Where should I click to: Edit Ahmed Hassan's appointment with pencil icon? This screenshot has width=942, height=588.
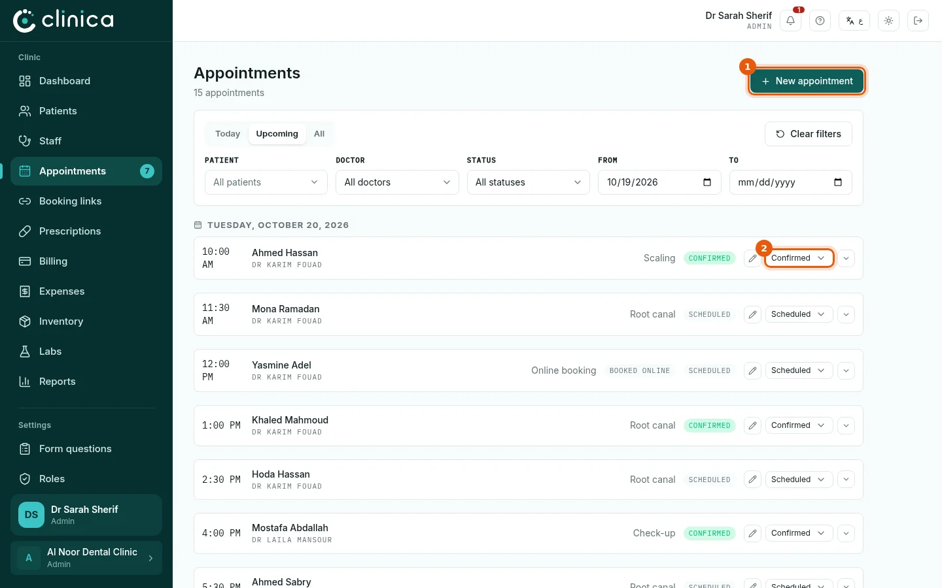(753, 258)
